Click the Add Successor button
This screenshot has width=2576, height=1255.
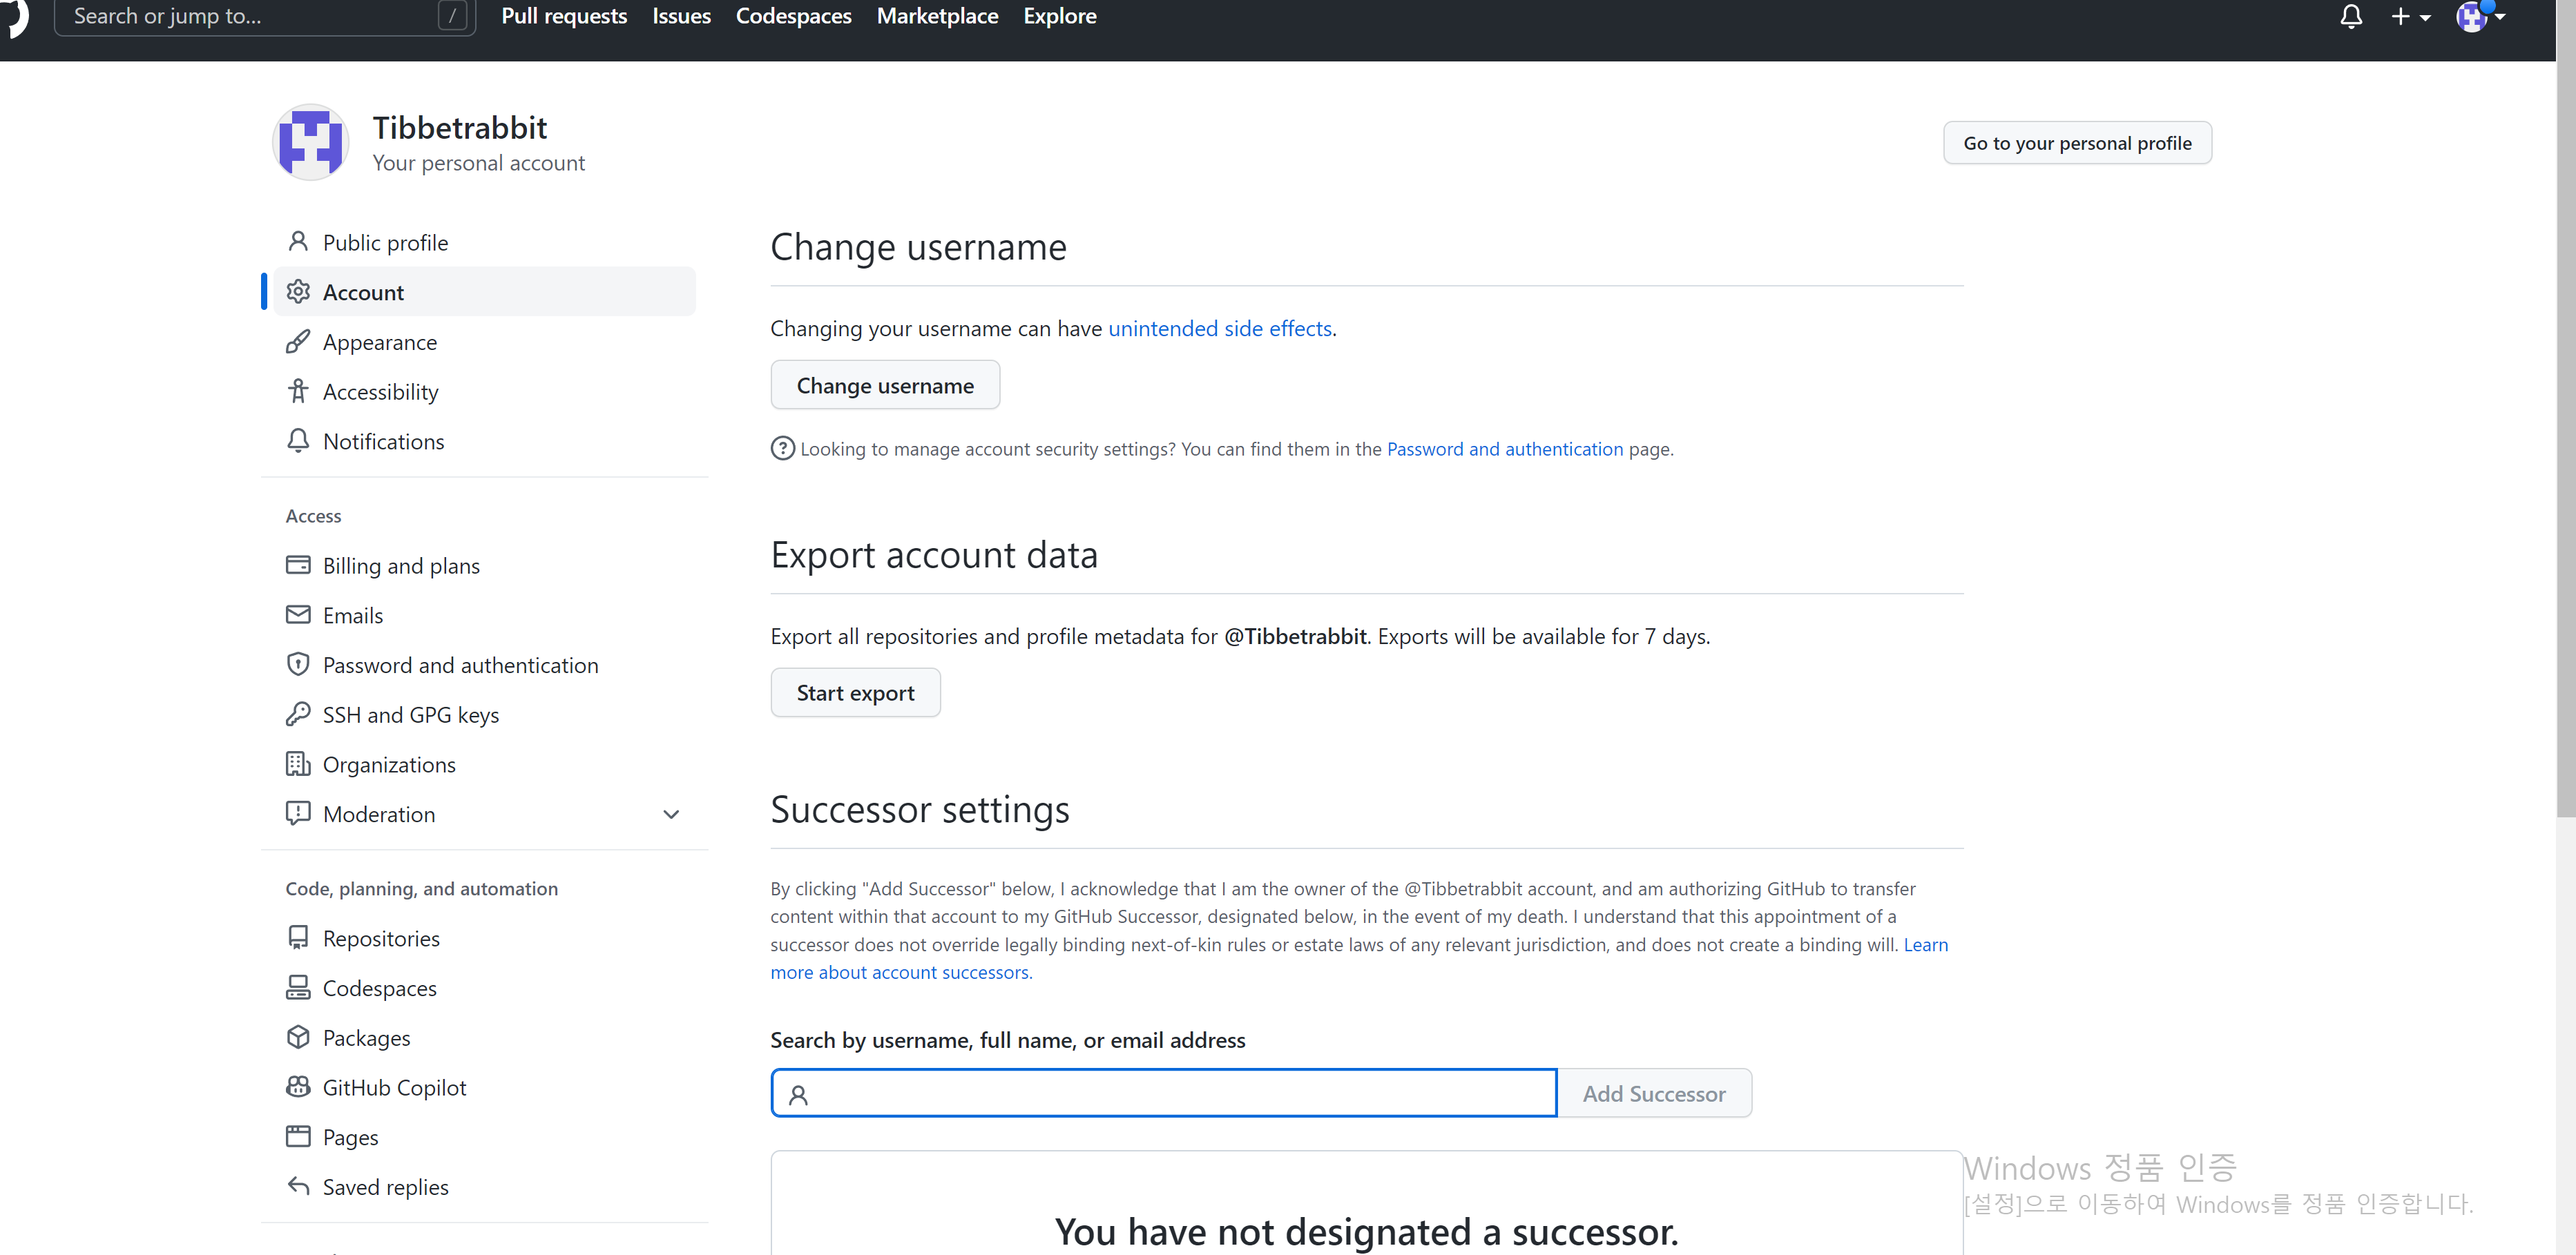pyautogui.click(x=1654, y=1093)
